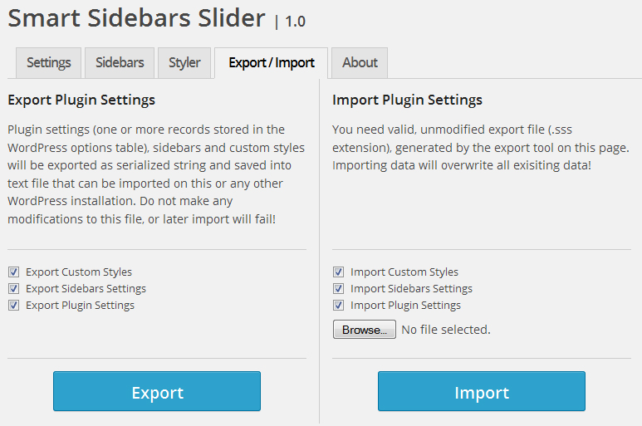This screenshot has width=642, height=426.
Task: Disable Import Plugin Settings checkbox
Action: [x=338, y=306]
